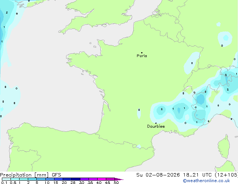The image size is (238, 184).
Task: Click the legend value label '50'
Action: click(x=116, y=182)
